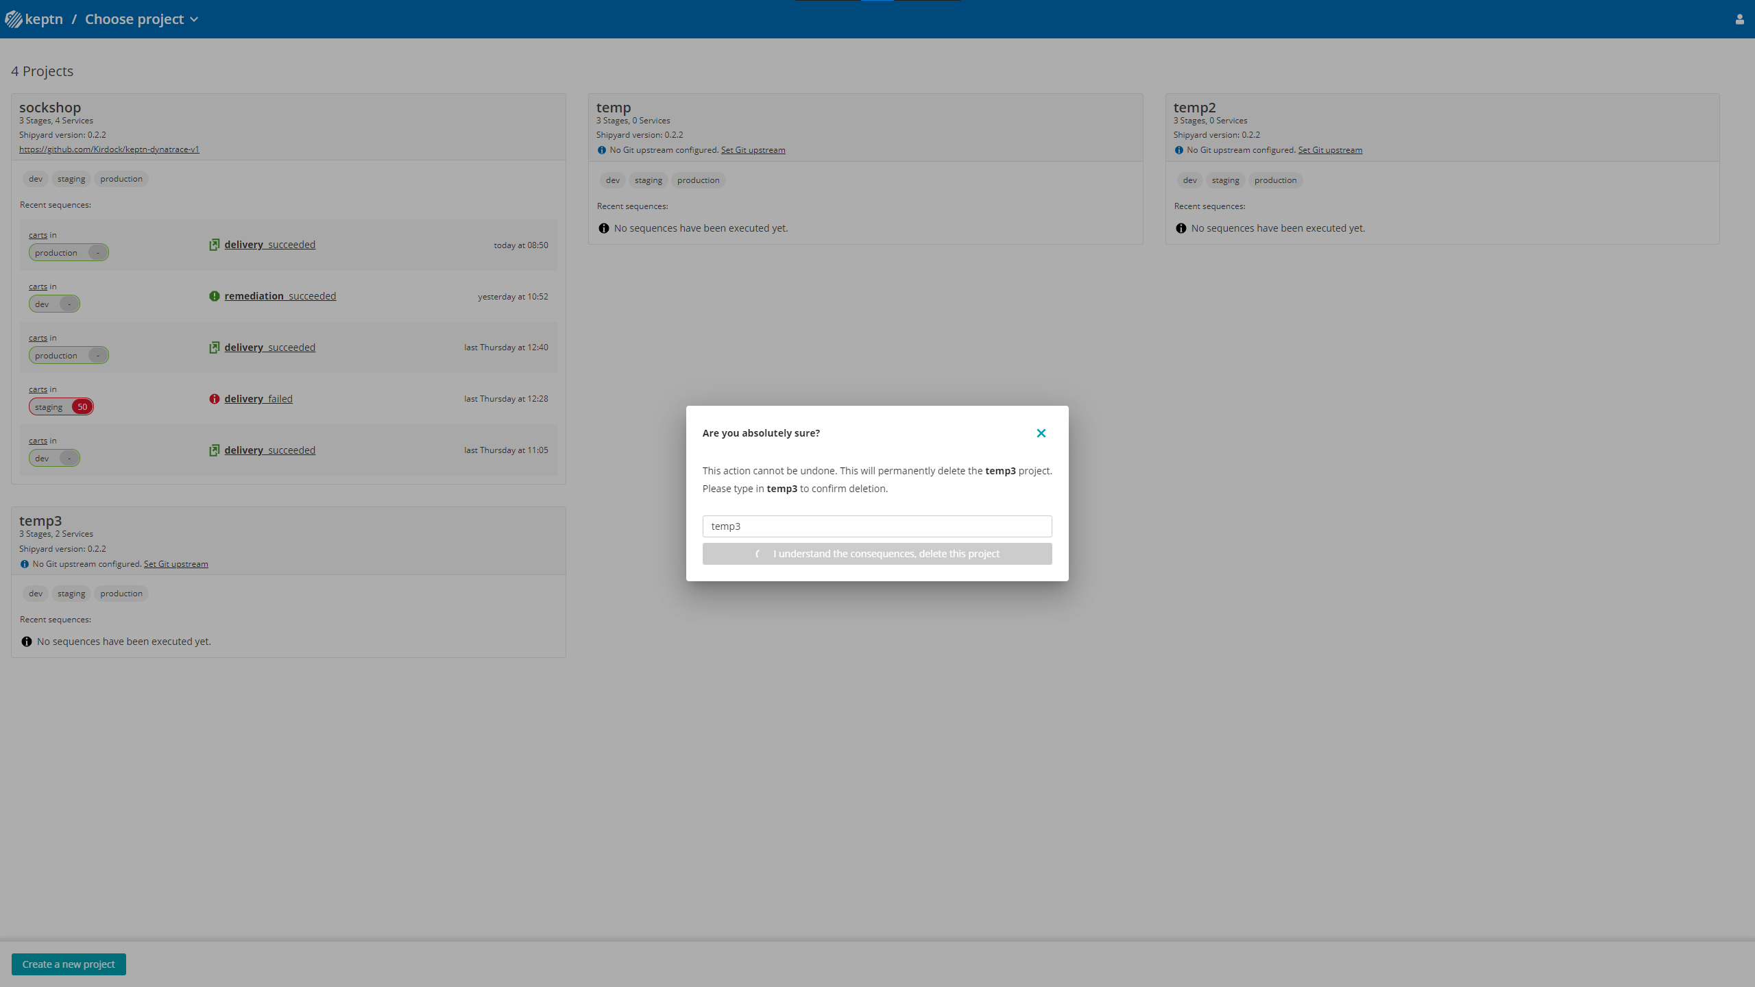Click the green delivery icon beside today's succeeded sequence
The width and height of the screenshot is (1755, 987).
(214, 244)
